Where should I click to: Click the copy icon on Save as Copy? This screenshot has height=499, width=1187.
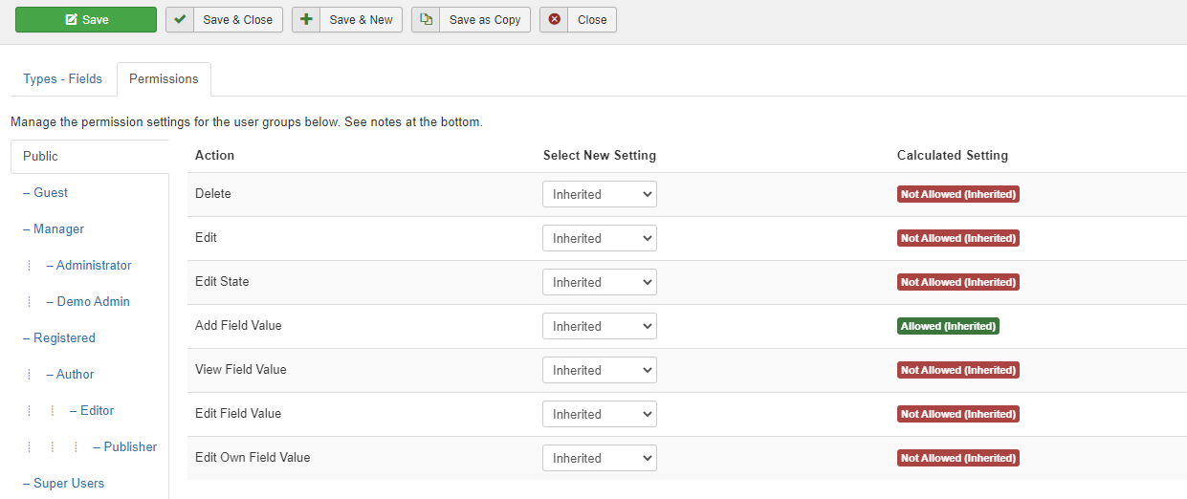[x=426, y=20]
